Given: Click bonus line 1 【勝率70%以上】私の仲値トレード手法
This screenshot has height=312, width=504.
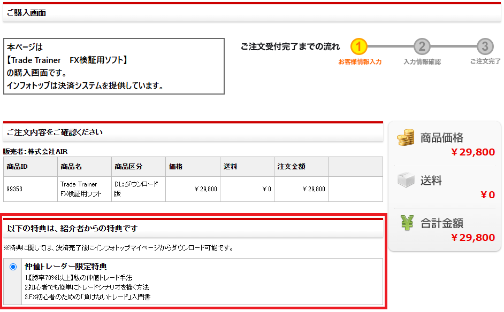Looking at the screenshot, I should pyautogui.click(x=79, y=278).
